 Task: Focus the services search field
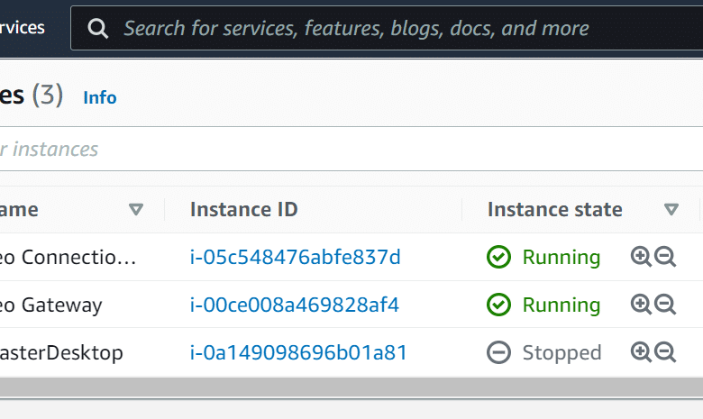[x=387, y=28]
